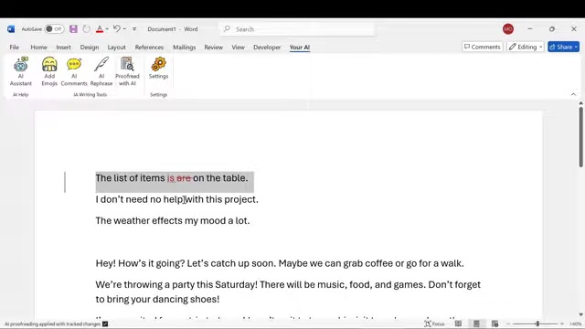Run Proofread with AI
The height and width of the screenshot is (329, 585).
(x=127, y=71)
